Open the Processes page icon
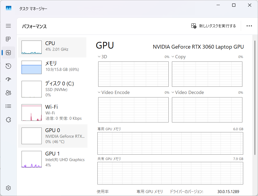Viewport: 258px width, 196px height. (x=8, y=39)
